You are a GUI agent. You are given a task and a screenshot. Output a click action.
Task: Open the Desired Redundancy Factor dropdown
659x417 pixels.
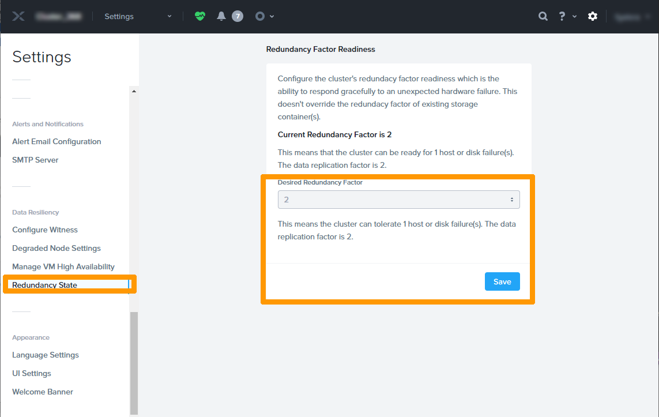pyautogui.click(x=398, y=200)
